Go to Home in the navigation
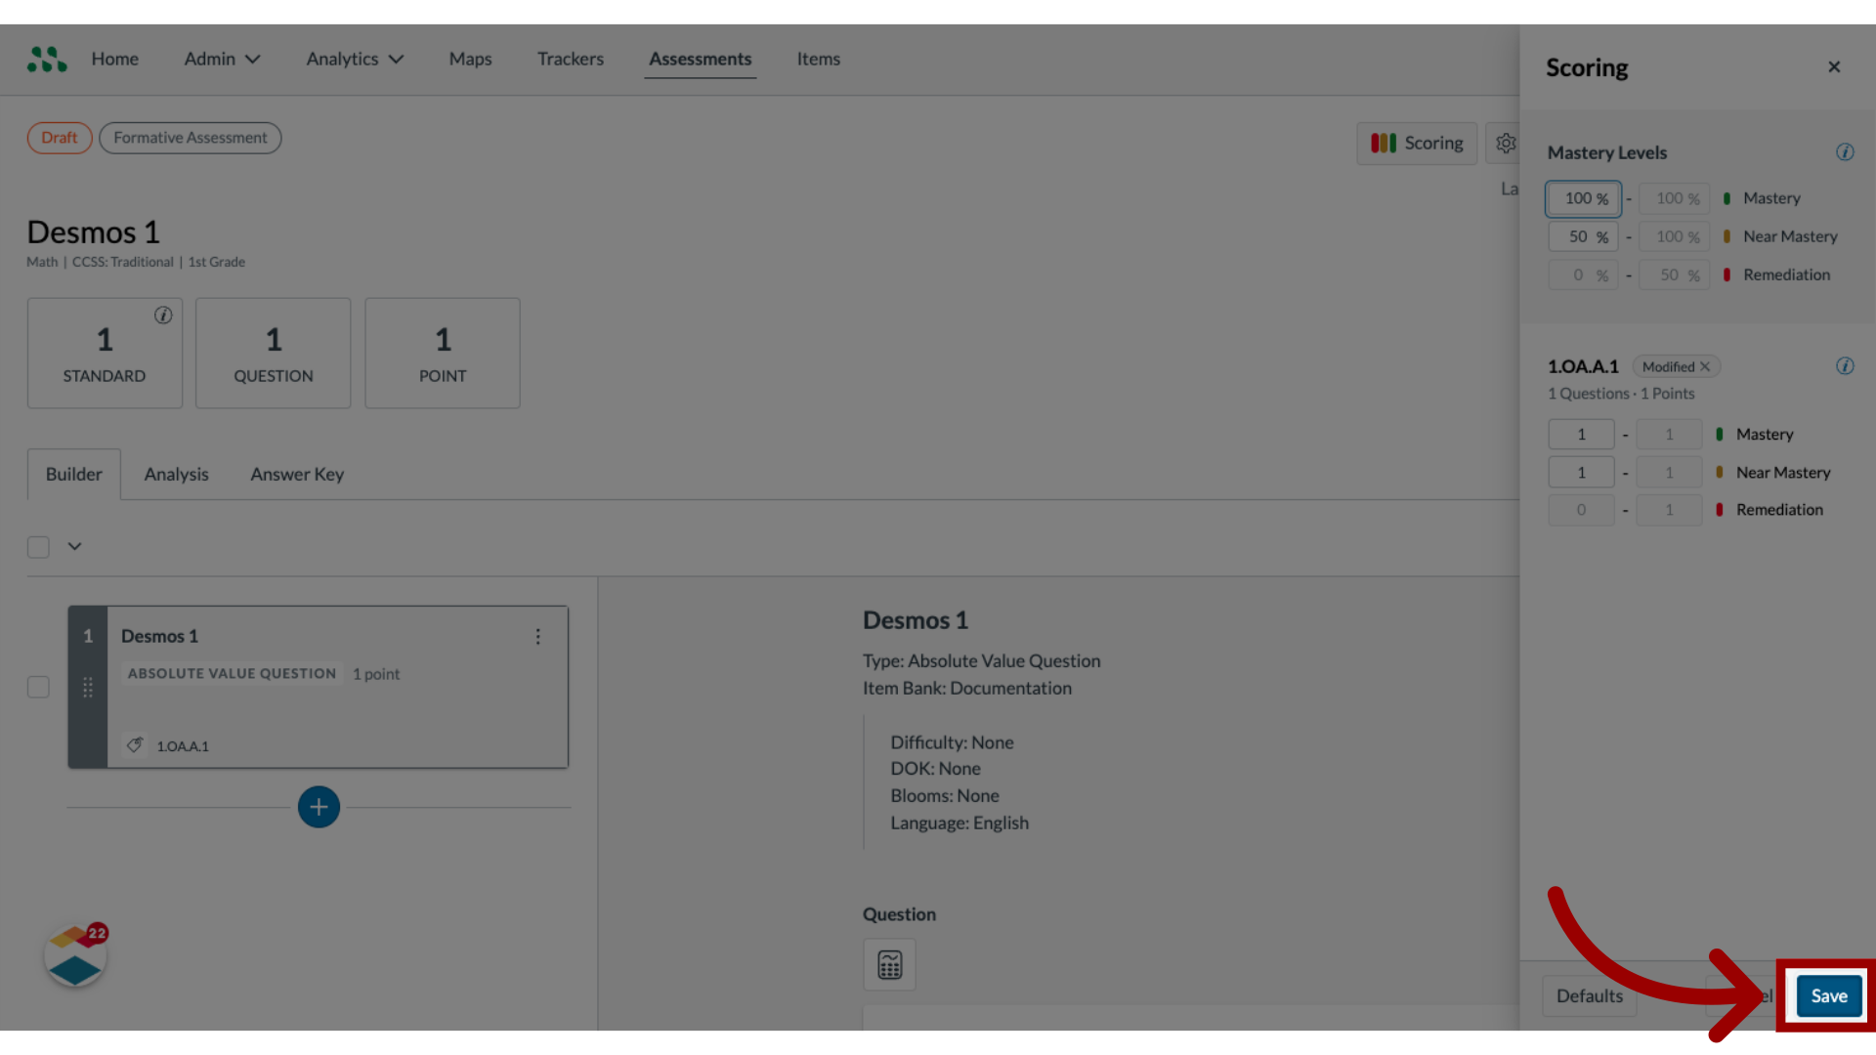This screenshot has width=1876, height=1055. [x=115, y=59]
